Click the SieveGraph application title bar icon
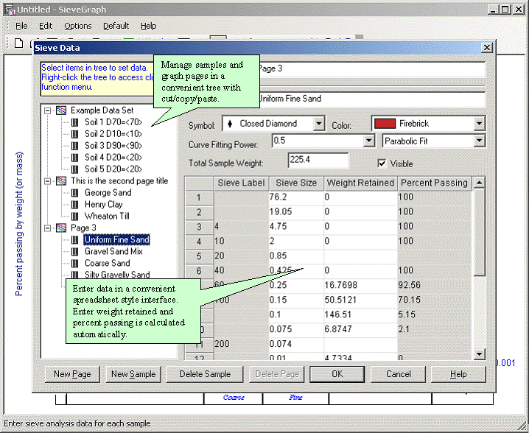The width and height of the screenshot is (529, 433). pyautogui.click(x=10, y=10)
